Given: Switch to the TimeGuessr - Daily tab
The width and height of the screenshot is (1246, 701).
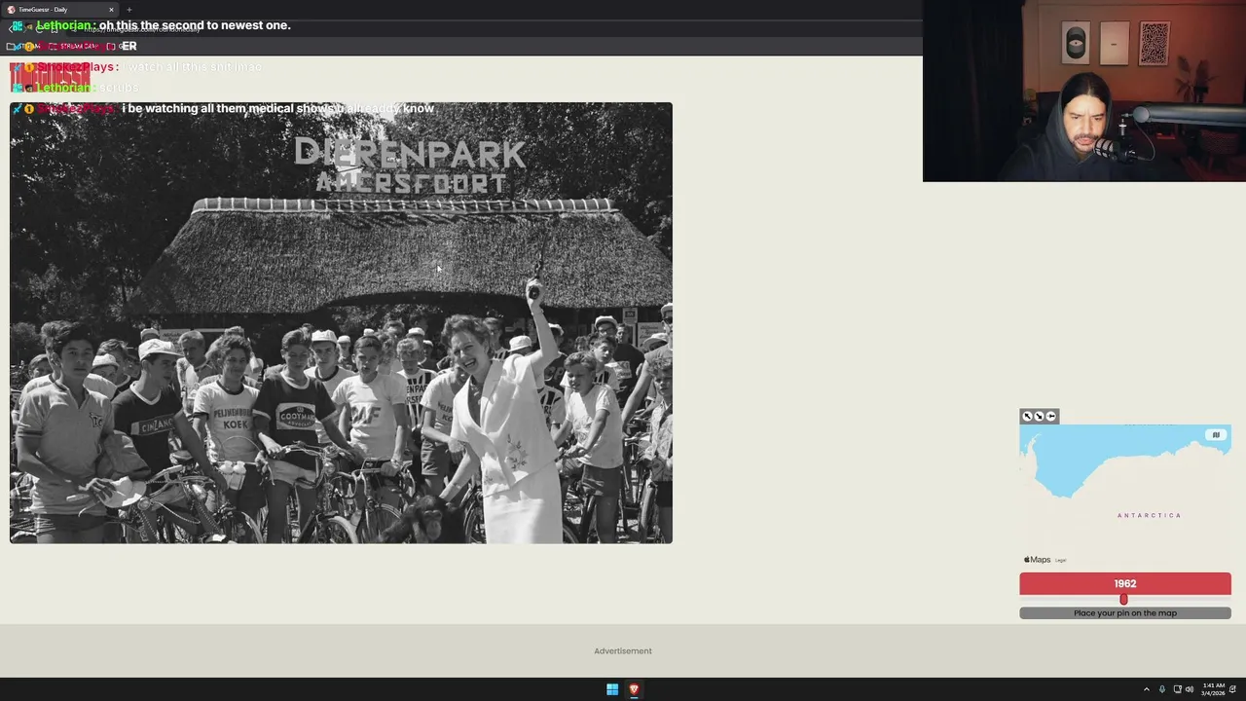Looking at the screenshot, I should [x=58, y=10].
